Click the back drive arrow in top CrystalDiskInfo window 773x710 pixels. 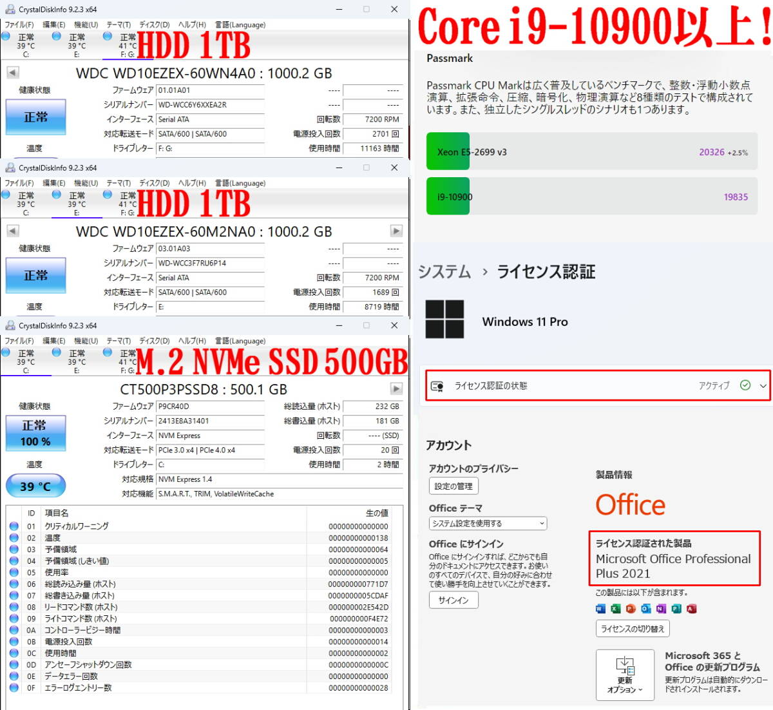click(13, 72)
